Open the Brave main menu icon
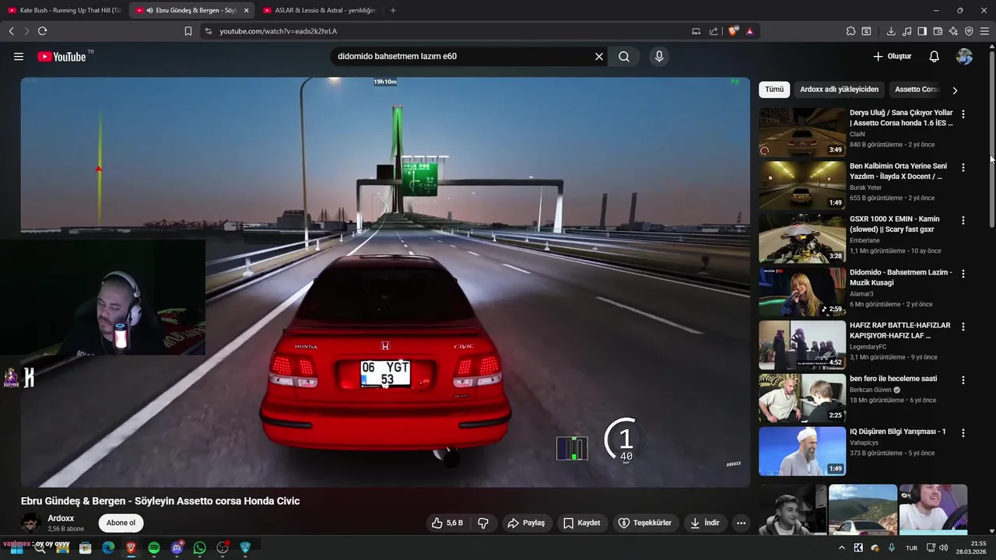The height and width of the screenshot is (560, 996). 984,31
